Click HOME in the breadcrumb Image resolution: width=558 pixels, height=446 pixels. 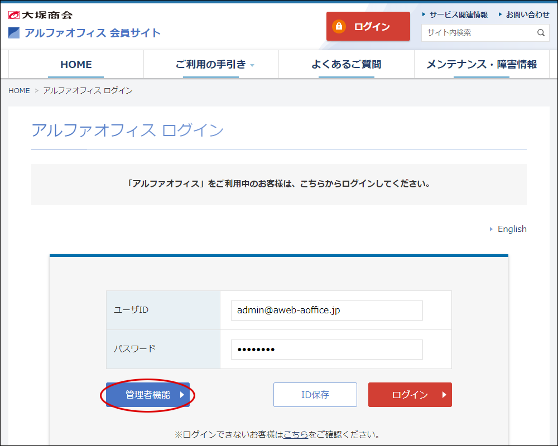19,91
